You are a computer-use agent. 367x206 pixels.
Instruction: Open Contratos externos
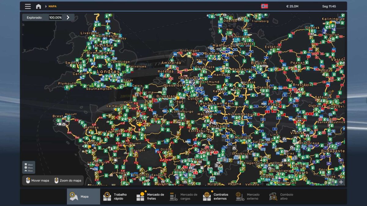coord(217,197)
